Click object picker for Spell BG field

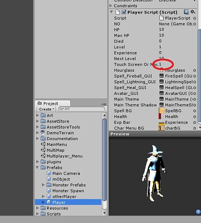195,111
